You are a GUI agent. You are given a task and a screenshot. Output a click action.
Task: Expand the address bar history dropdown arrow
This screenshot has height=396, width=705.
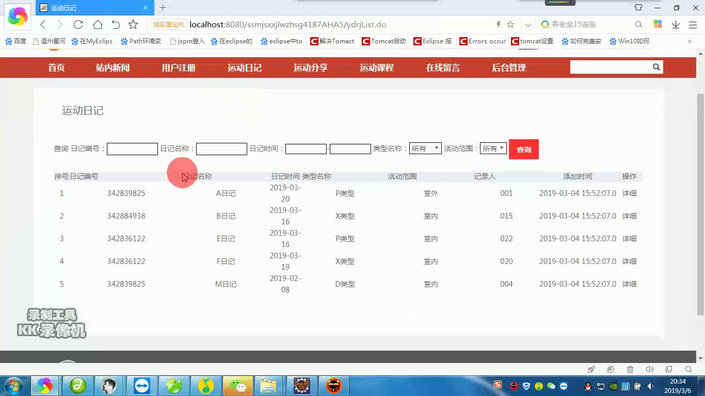[528, 25]
